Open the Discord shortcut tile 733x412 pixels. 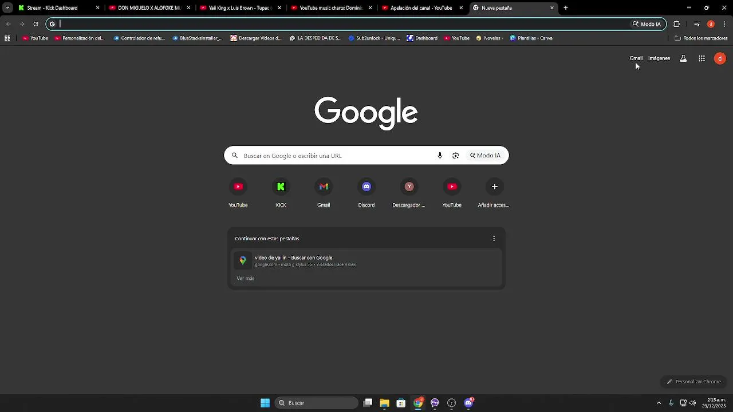[x=366, y=193]
